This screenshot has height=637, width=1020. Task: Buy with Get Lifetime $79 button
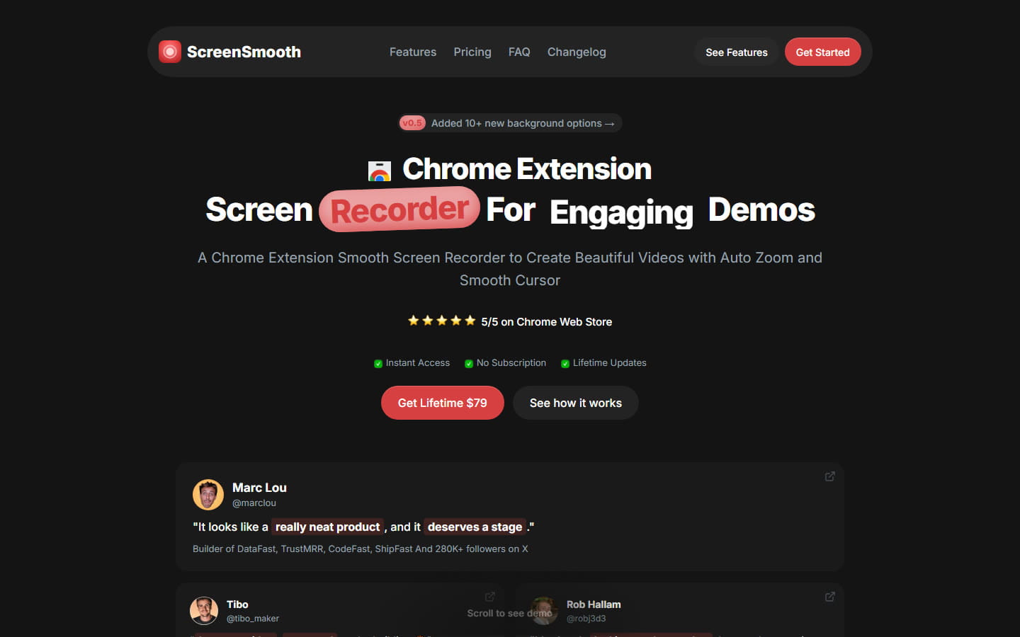443,403
